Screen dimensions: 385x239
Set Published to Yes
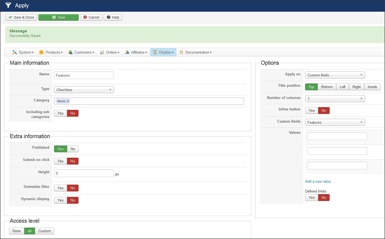[x=61, y=149]
